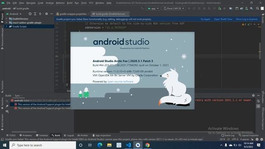Click Expand All icon in Project panel
265x149 pixels.
[35, 14]
